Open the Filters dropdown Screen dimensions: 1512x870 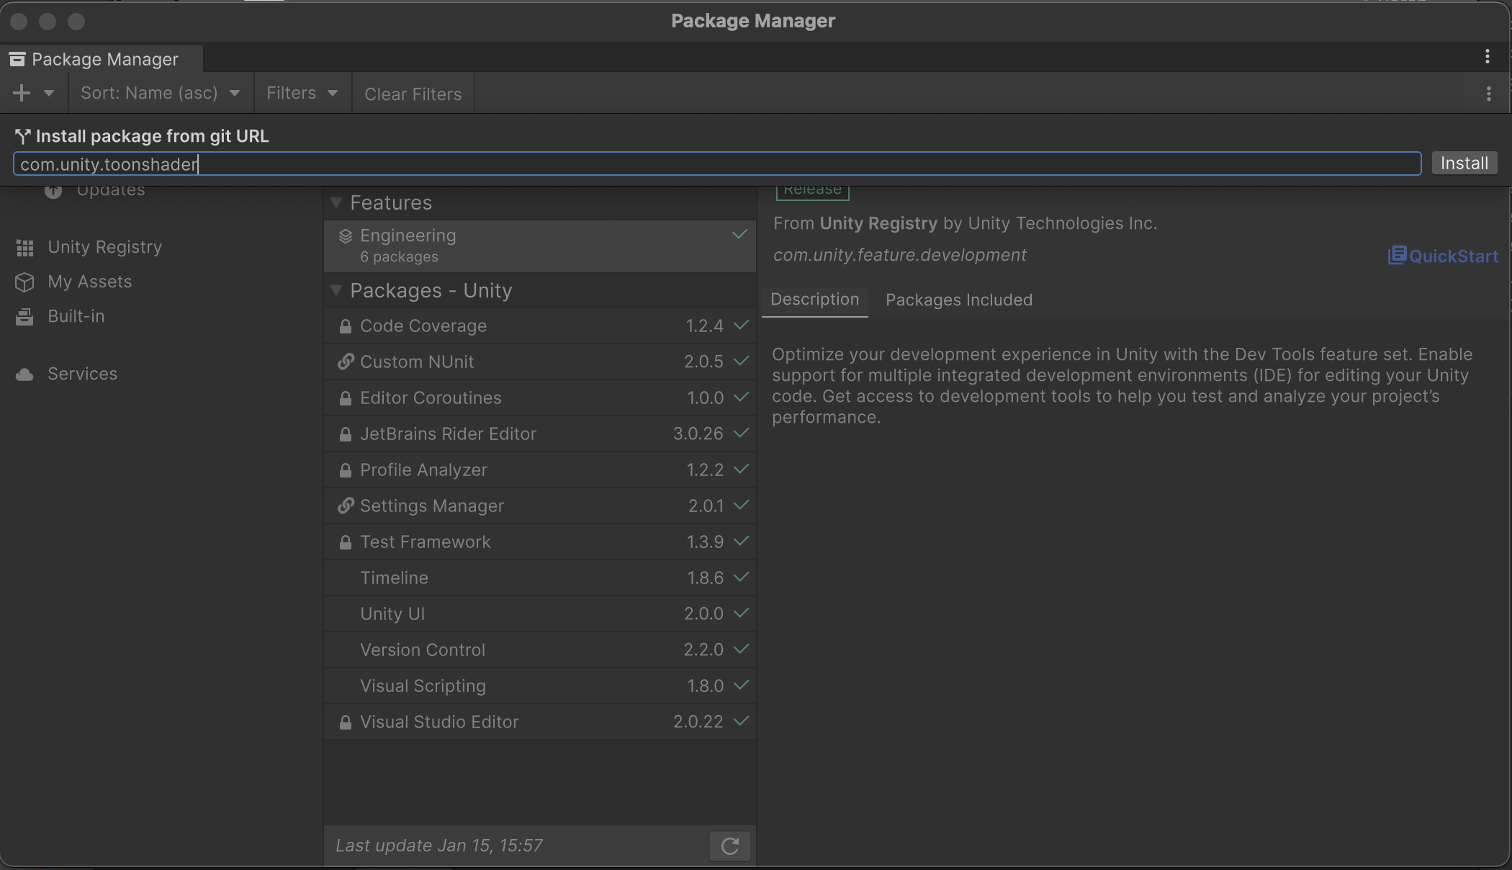click(x=302, y=93)
